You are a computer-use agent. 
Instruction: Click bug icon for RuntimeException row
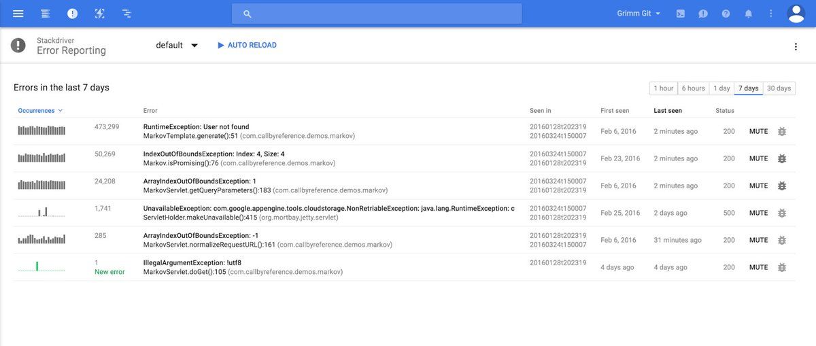click(781, 131)
